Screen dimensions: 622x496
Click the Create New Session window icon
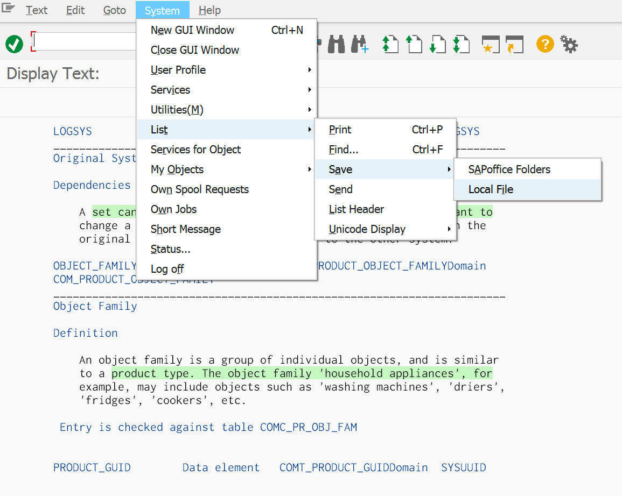[x=491, y=44]
